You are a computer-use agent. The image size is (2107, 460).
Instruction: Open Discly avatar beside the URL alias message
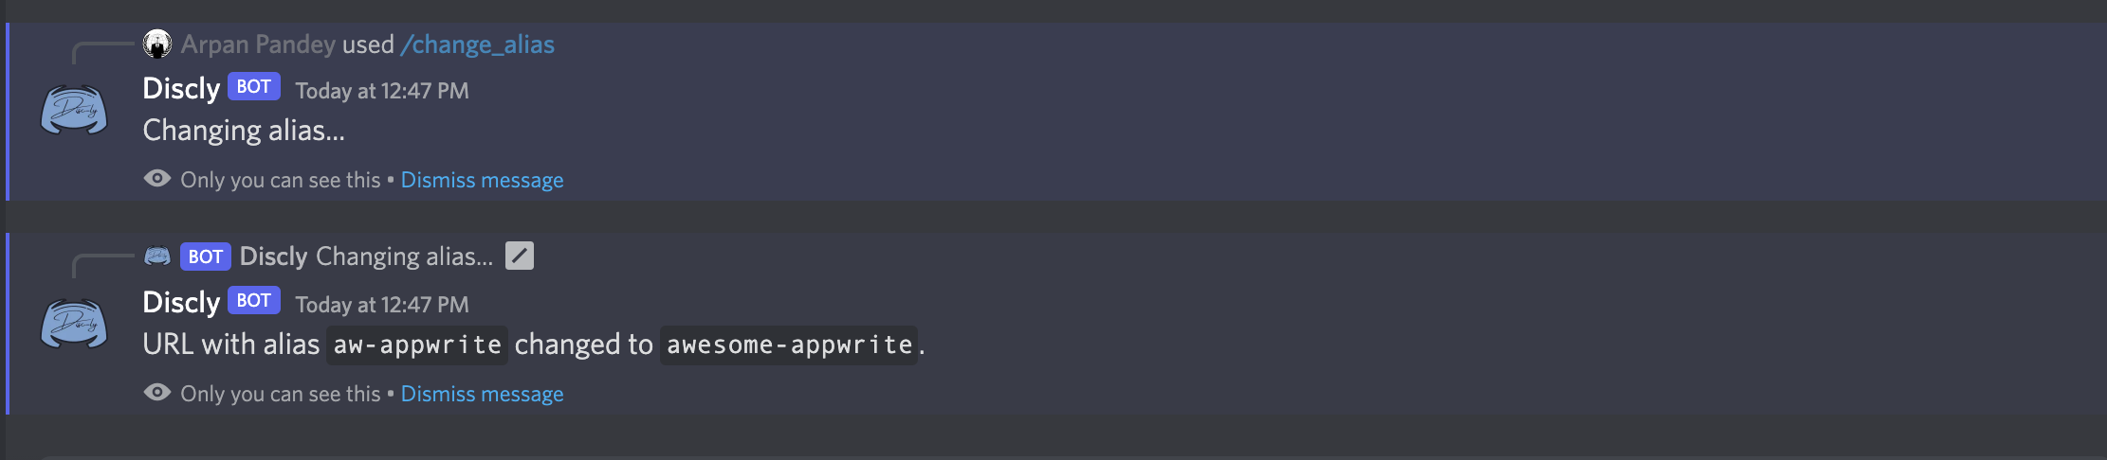pyautogui.click(x=74, y=326)
